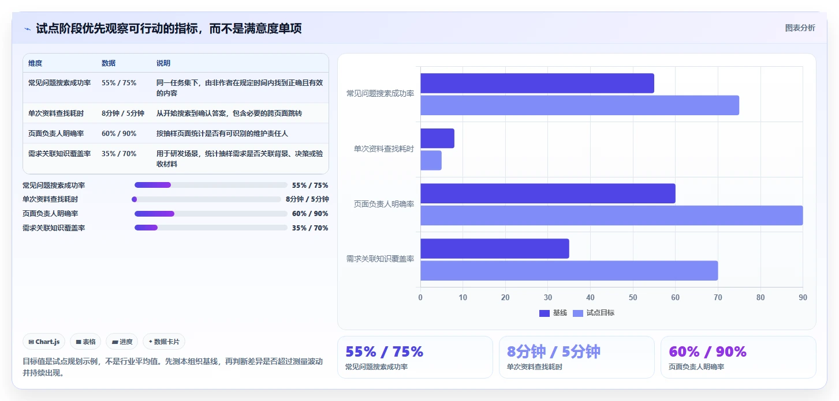Open the 55% / 75% data card
839x401 pixels.
click(415, 357)
